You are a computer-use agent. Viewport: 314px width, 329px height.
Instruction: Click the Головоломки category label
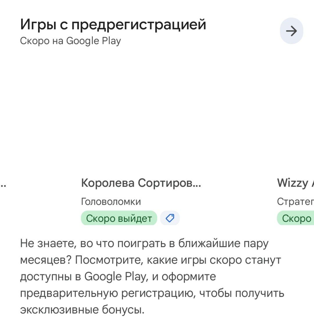111,202
